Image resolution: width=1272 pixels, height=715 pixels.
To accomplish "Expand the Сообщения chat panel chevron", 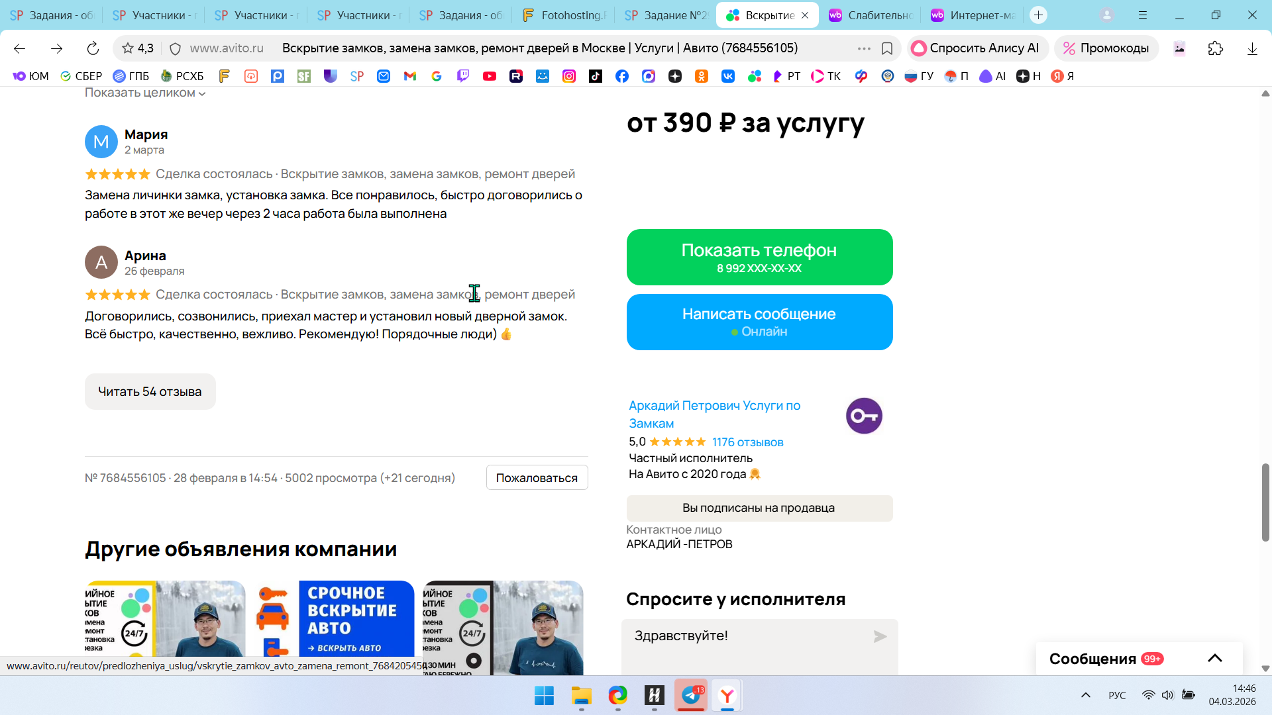I will 1214,658.
